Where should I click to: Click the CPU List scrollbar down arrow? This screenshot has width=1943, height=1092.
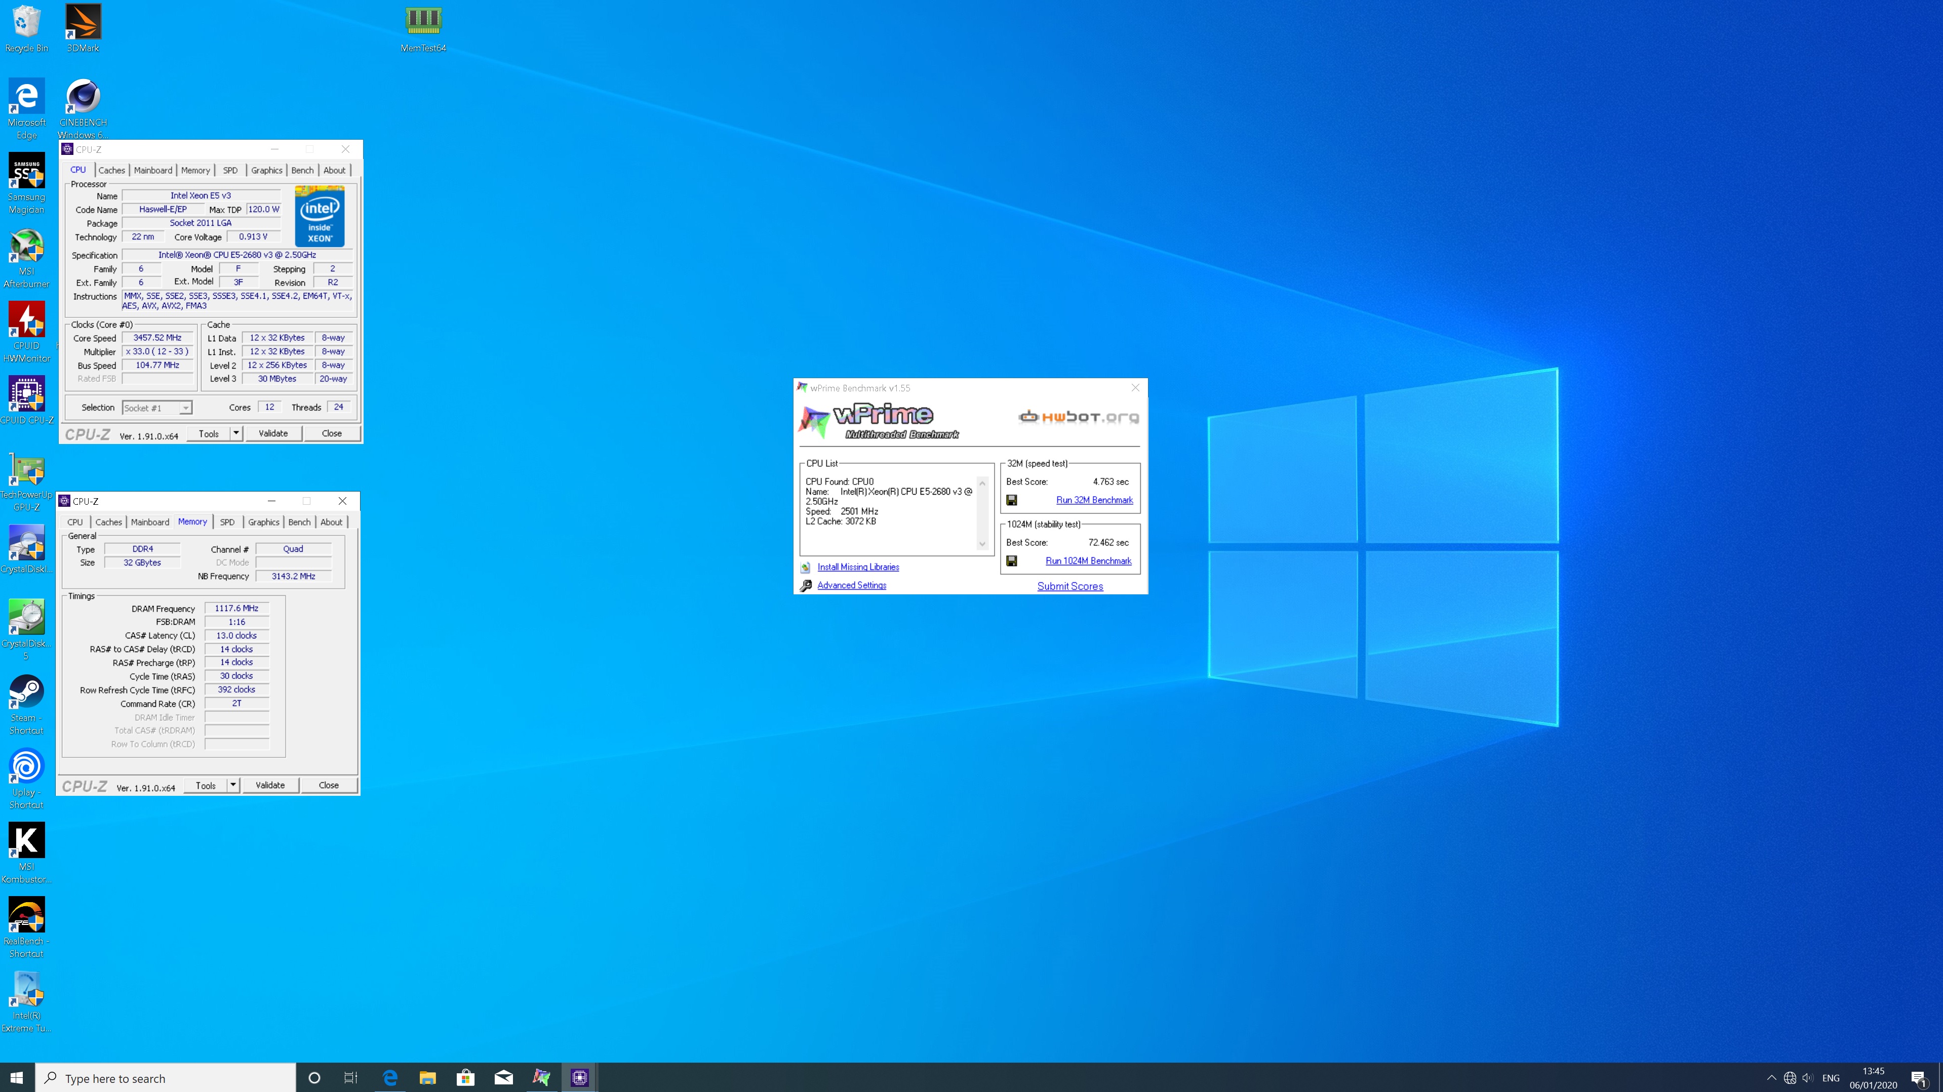982,545
